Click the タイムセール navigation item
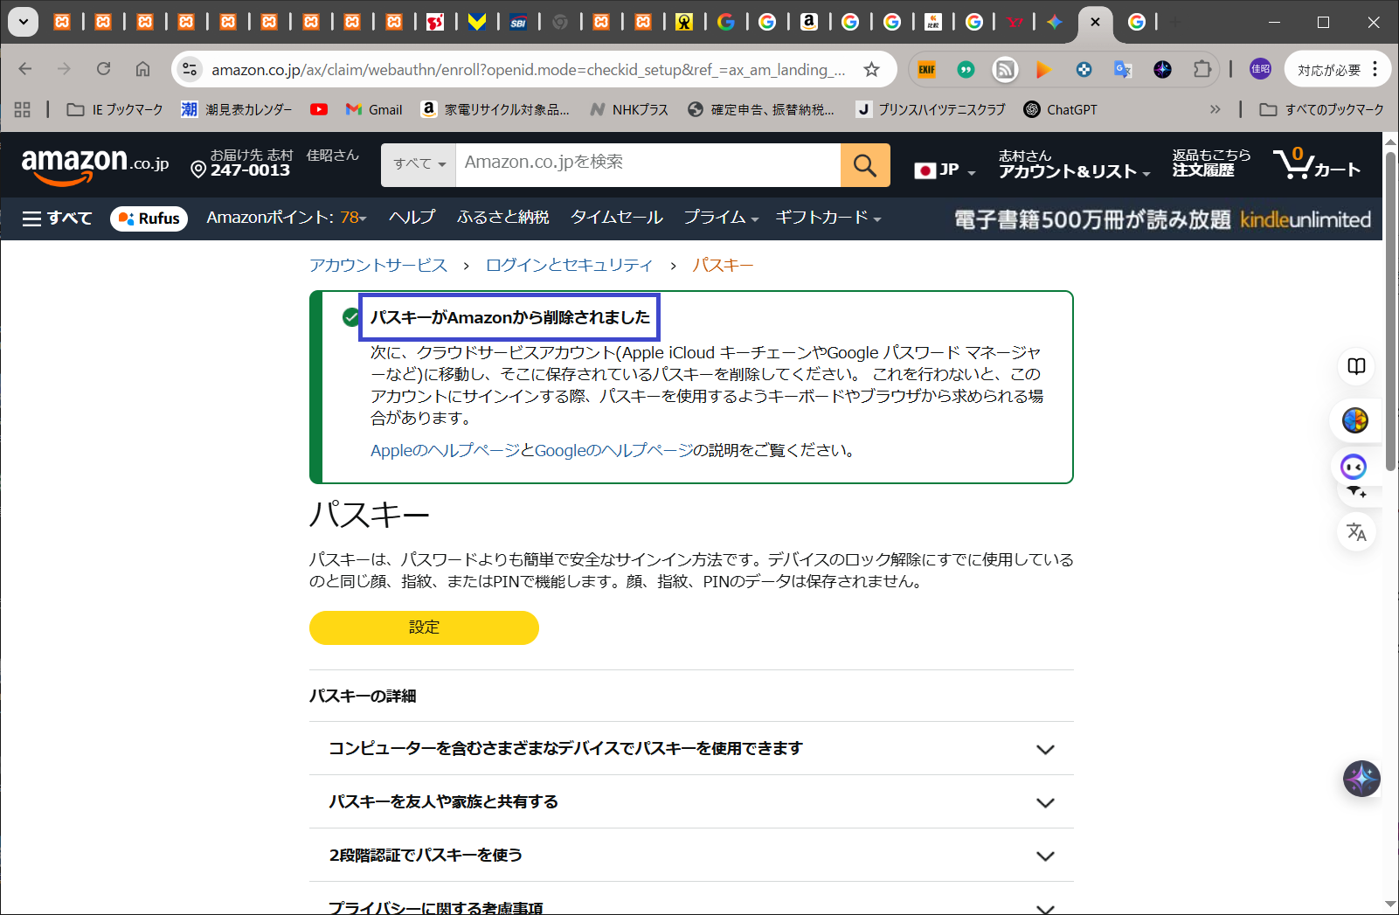Viewport: 1399px width, 915px height. pos(616,218)
